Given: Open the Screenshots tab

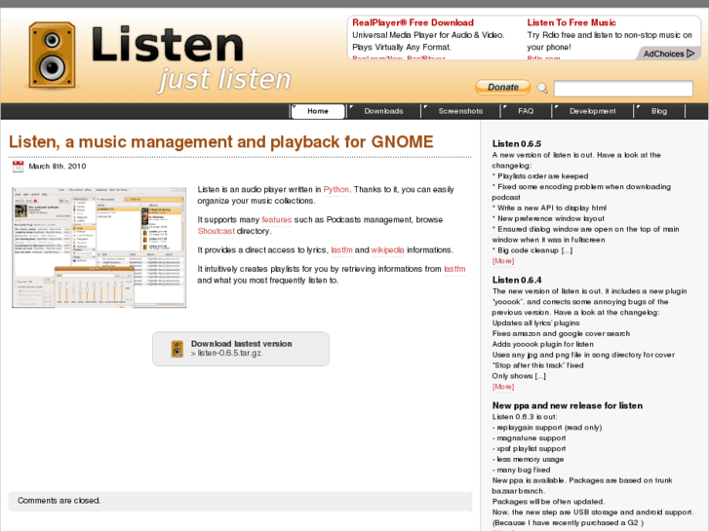Looking at the screenshot, I should 460,111.
